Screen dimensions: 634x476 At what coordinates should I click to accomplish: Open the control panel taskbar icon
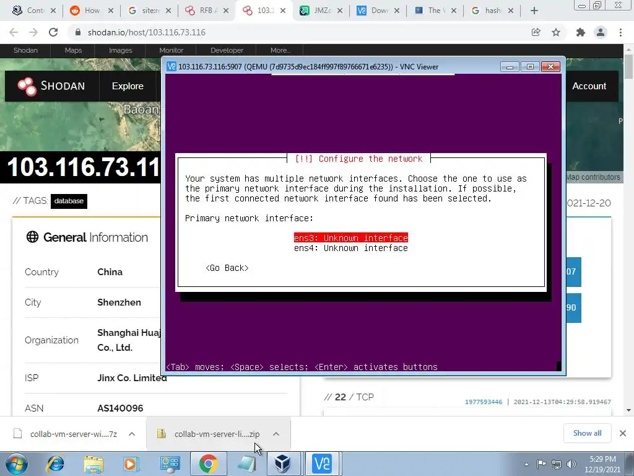pyautogui.click(x=170, y=464)
